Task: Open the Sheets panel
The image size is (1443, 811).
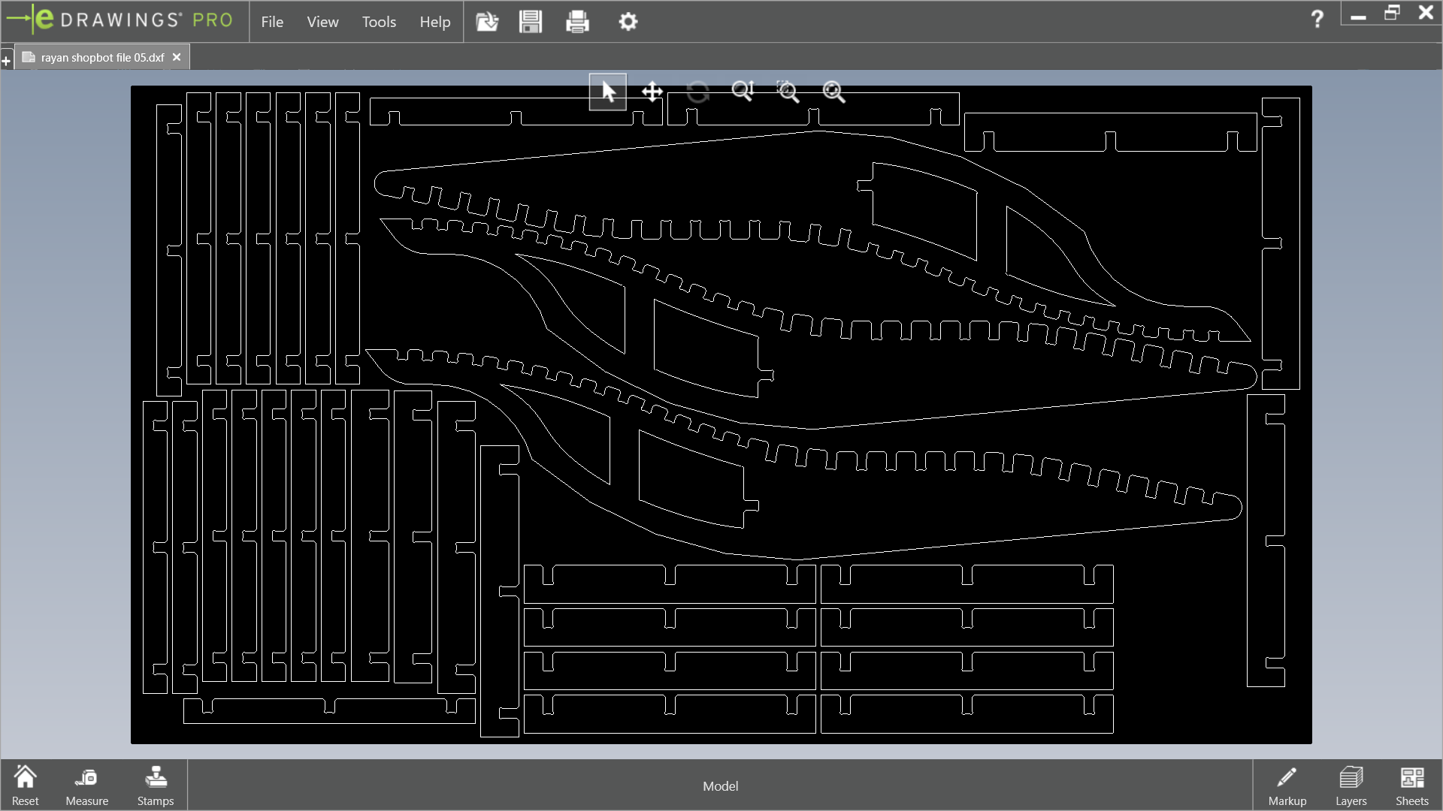Action: 1411,785
